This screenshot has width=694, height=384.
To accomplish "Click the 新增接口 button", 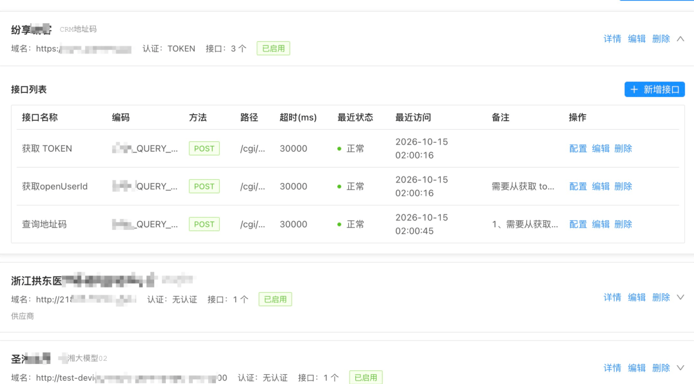I will click(655, 90).
